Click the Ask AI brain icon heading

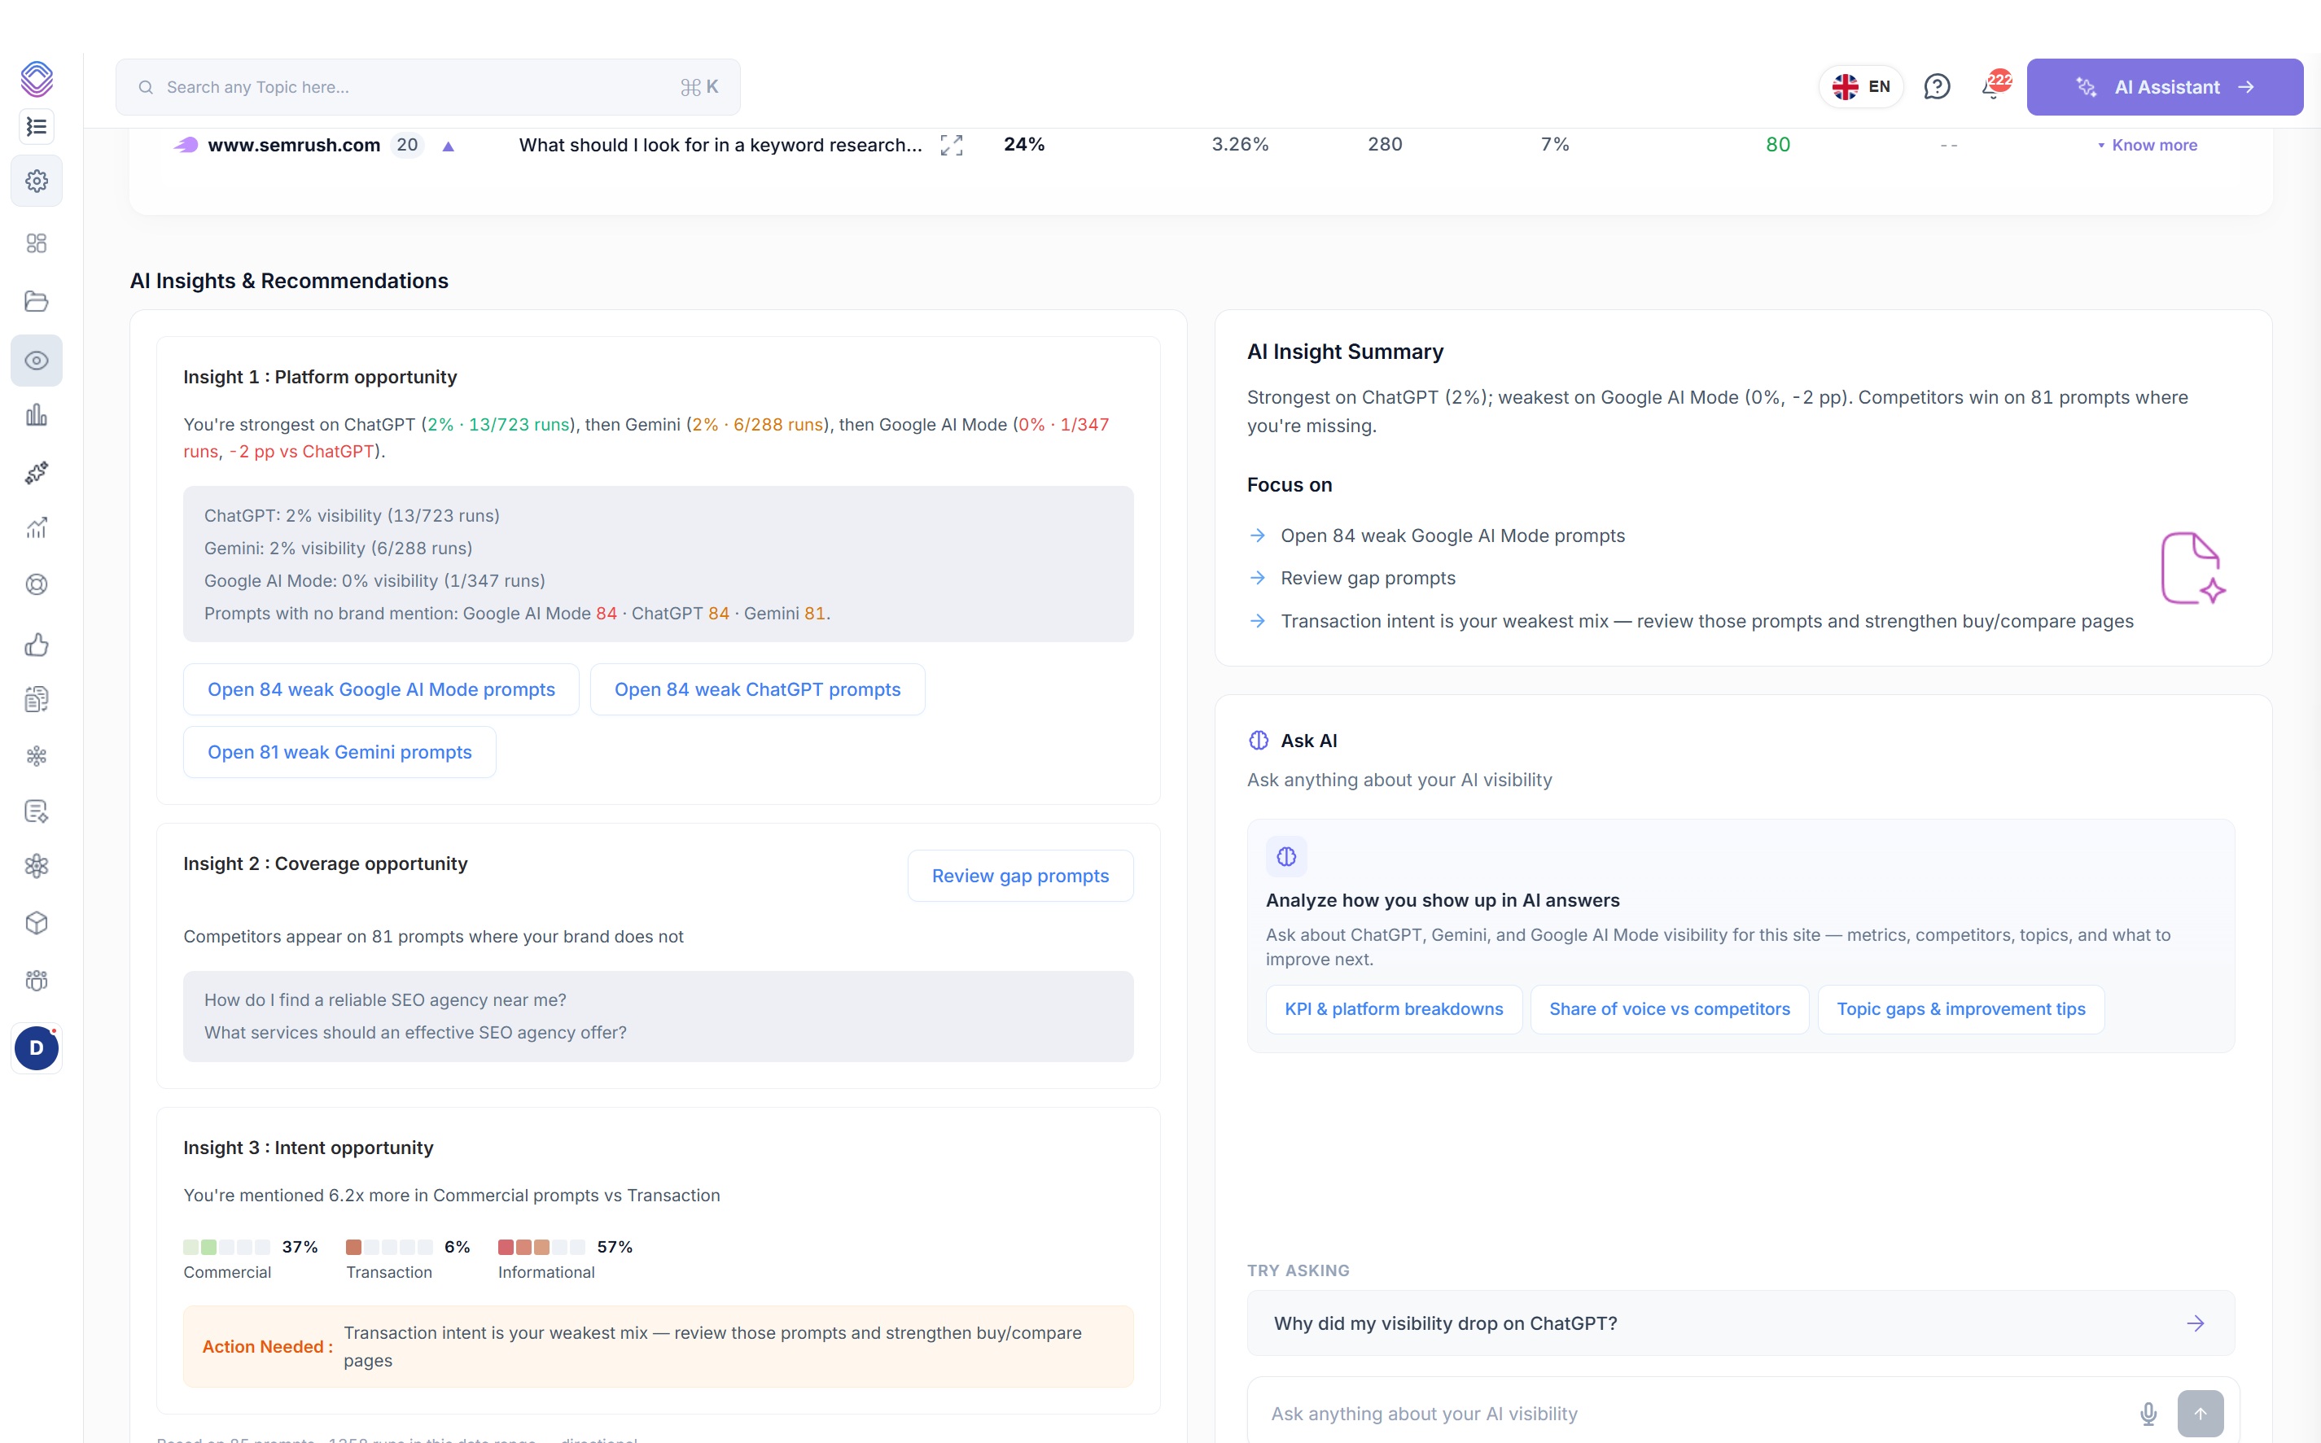(1259, 741)
